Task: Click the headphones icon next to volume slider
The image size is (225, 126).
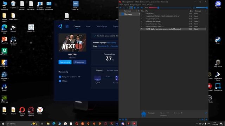Action: 194,8
